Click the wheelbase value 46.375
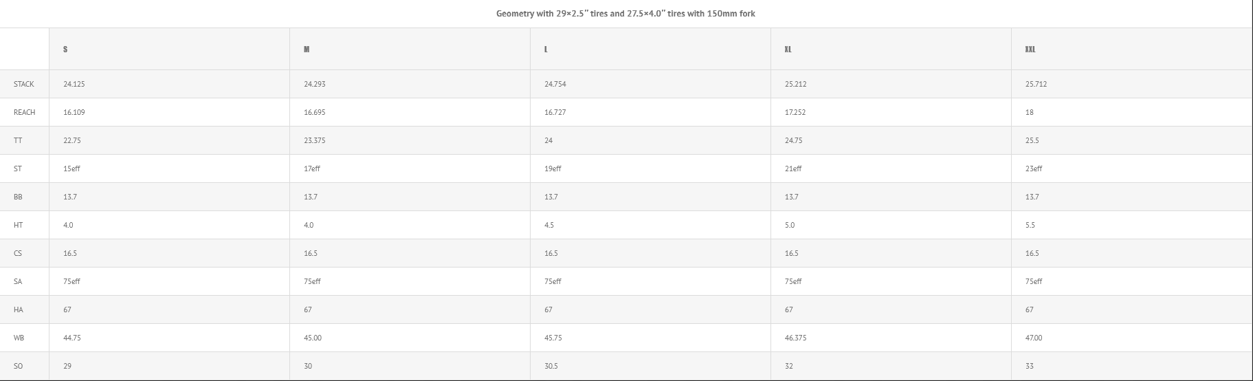 point(796,338)
